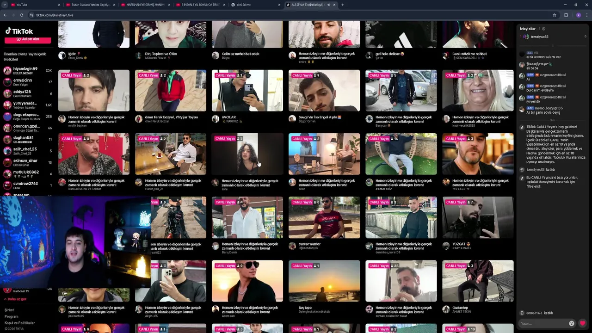Click title gel hele delican
The width and height of the screenshot is (592, 333).
[x=389, y=54]
